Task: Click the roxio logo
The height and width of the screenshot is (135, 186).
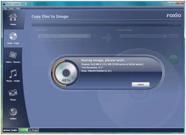Action: (x=174, y=15)
